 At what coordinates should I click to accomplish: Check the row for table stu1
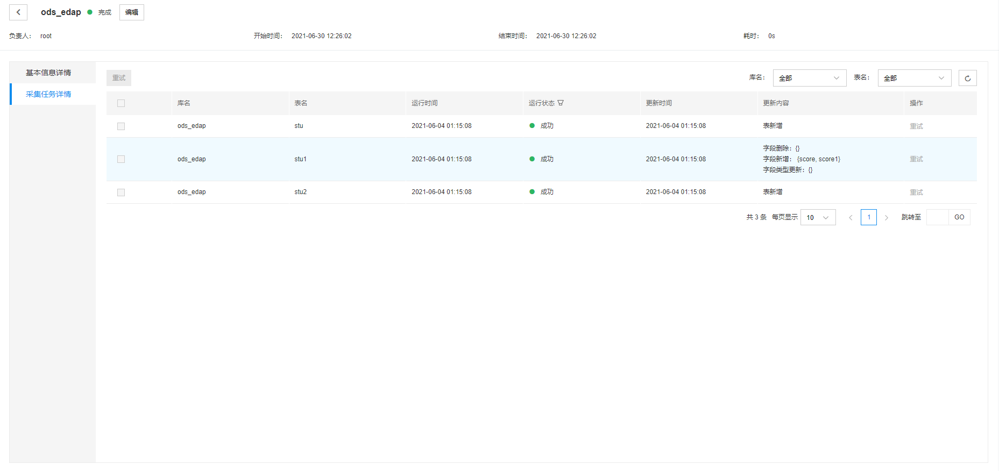click(121, 159)
